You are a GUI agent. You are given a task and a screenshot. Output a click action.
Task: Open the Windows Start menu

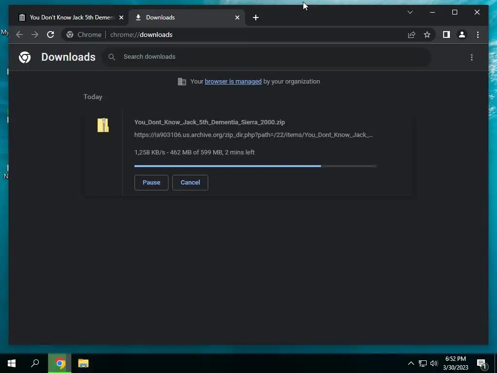coord(12,363)
